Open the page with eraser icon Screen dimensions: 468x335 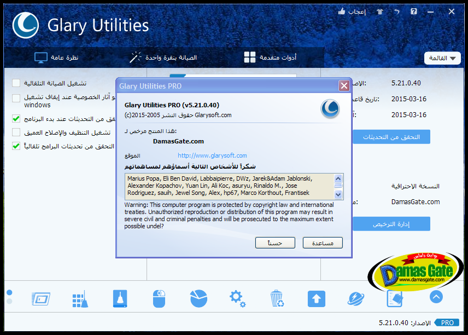[395, 299]
